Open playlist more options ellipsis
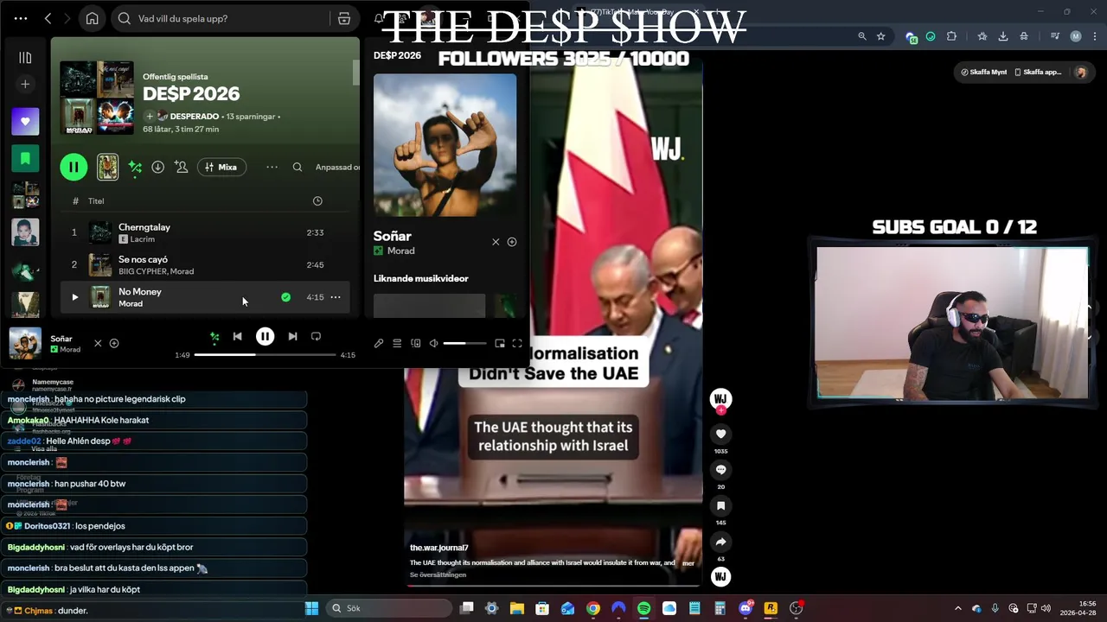 click(x=272, y=167)
